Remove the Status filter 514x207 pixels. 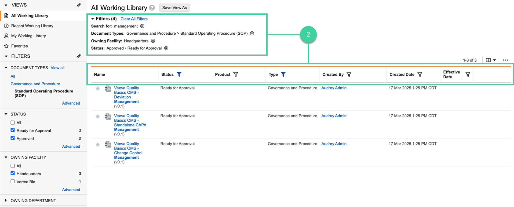click(x=166, y=48)
